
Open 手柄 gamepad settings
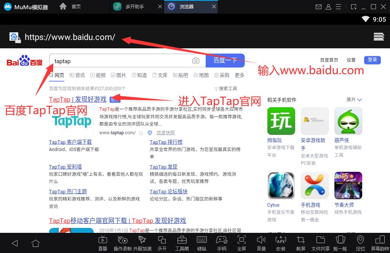pyautogui.click(x=222, y=243)
